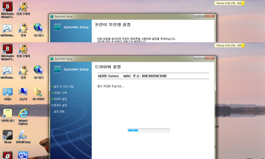
Task: Click the driver setup progress bar
Action: [x=148, y=130]
